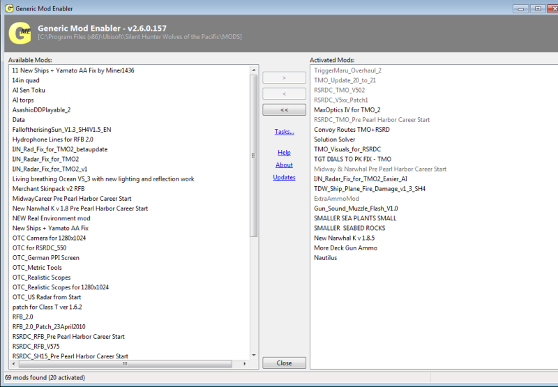Select 'New Ships + Yamato AA Fix' available mod
Screen dimensions: 558x387
50,228
